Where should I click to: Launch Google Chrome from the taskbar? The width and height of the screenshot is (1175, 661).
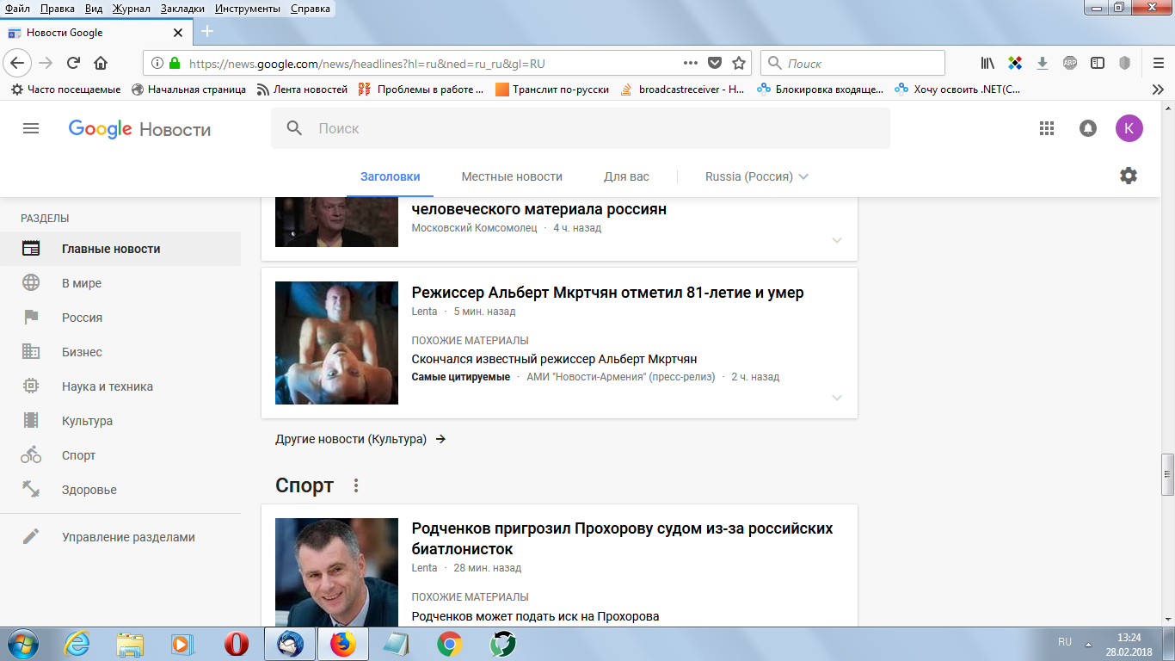coord(449,644)
